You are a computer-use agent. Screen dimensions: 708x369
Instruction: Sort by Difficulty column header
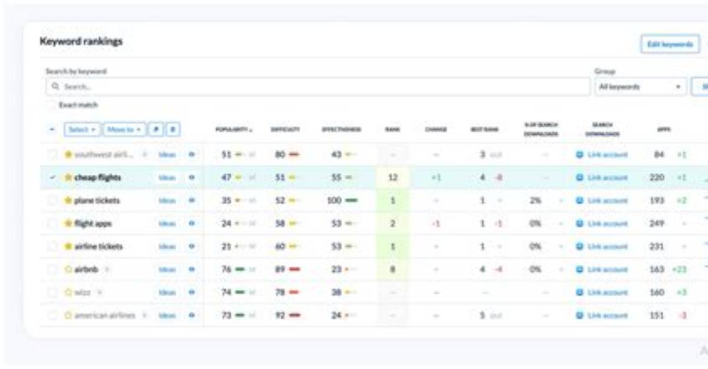286,129
